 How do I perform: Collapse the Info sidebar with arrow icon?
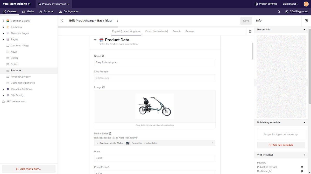tap(306, 21)
